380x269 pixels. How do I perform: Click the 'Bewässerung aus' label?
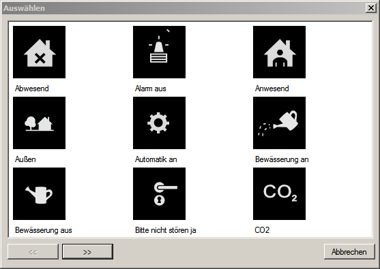point(44,230)
